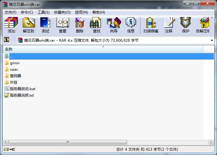Click the 服务器启动.bat file icon

7,89
